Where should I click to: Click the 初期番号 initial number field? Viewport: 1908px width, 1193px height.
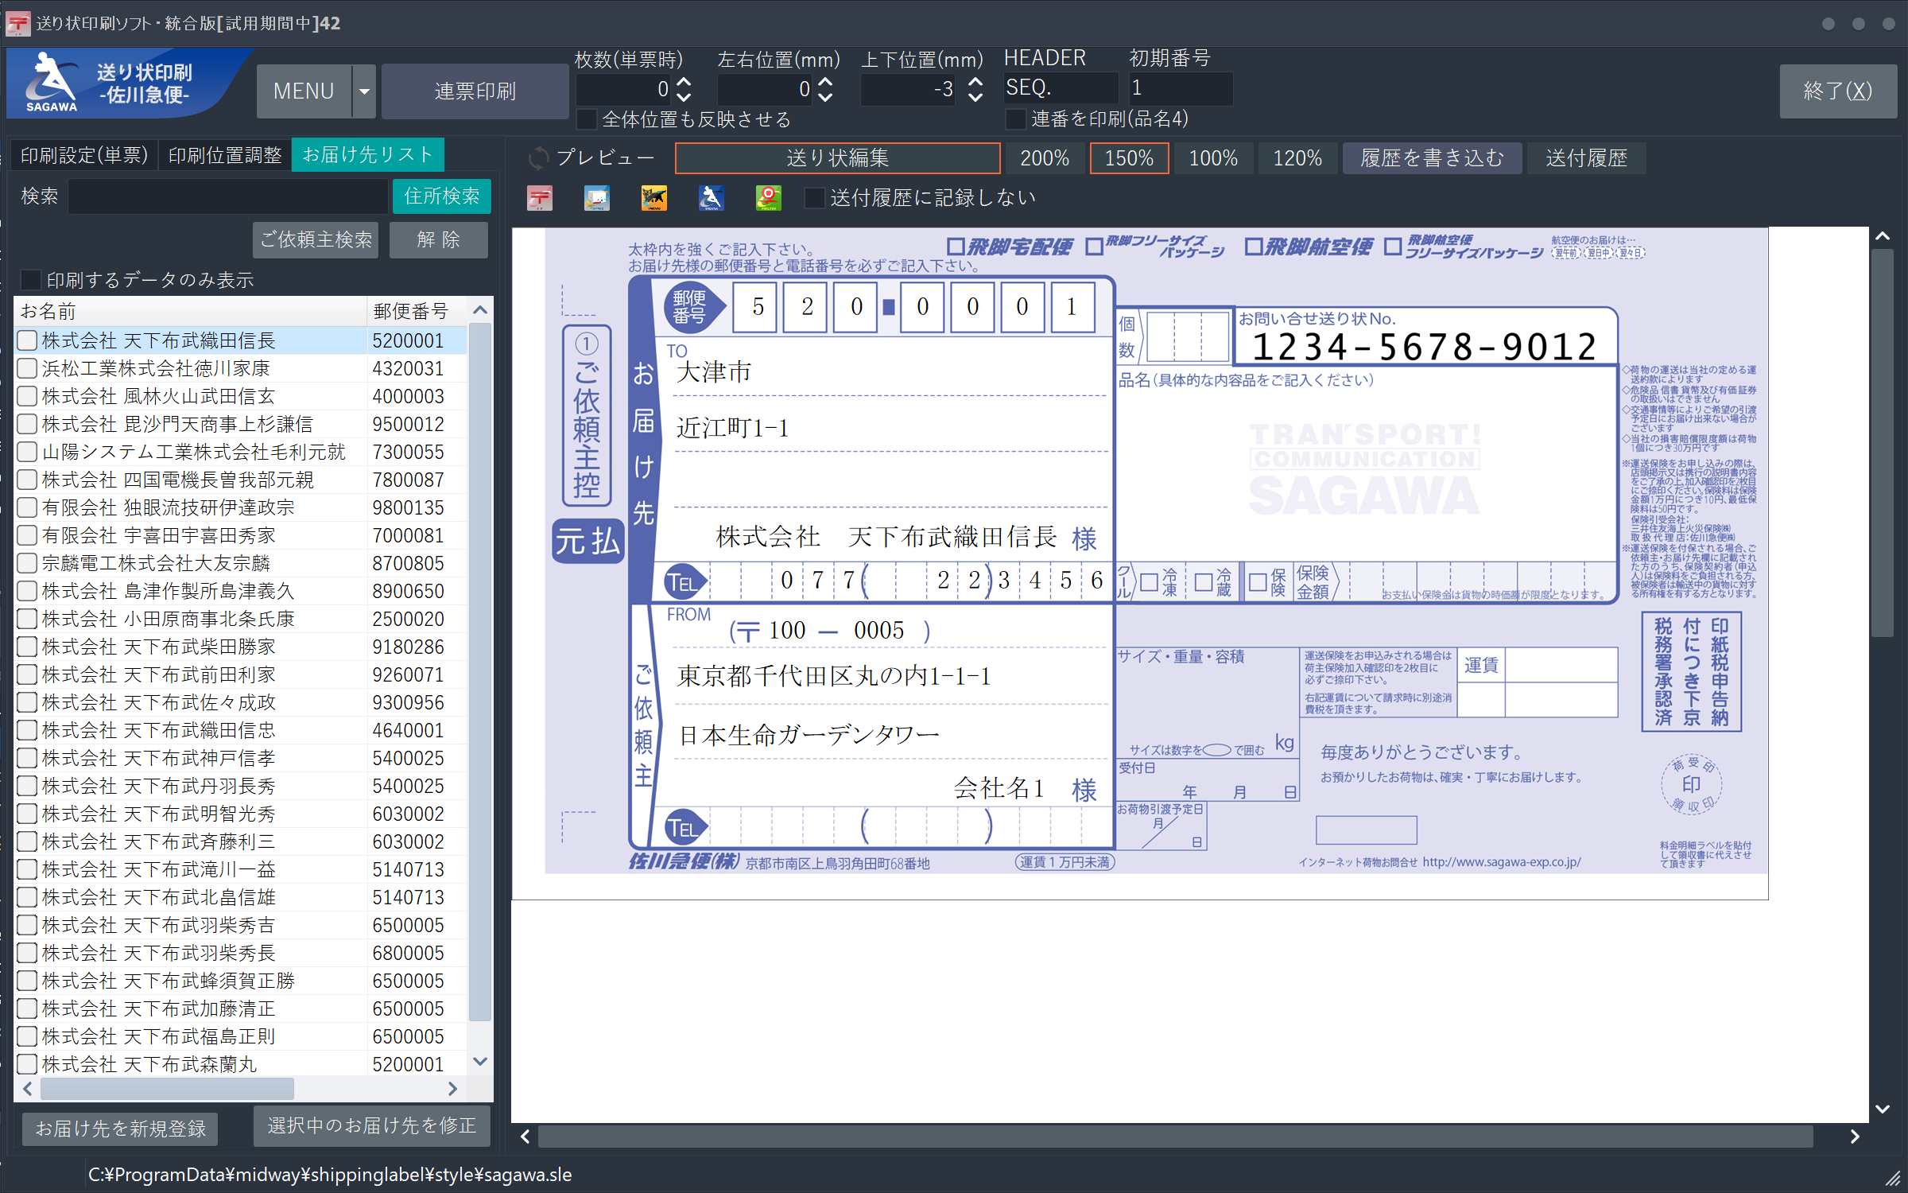pos(1181,87)
